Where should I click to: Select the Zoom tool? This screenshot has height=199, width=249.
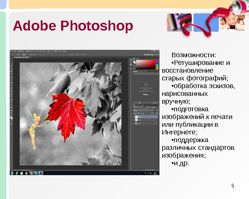coord(12,113)
